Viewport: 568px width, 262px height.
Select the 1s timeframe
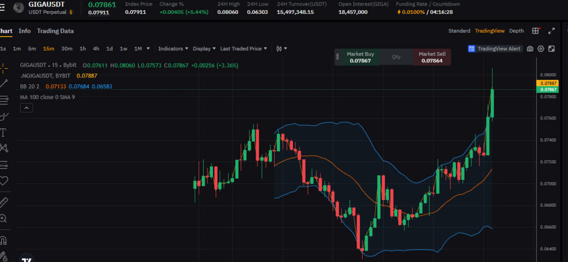3,49
